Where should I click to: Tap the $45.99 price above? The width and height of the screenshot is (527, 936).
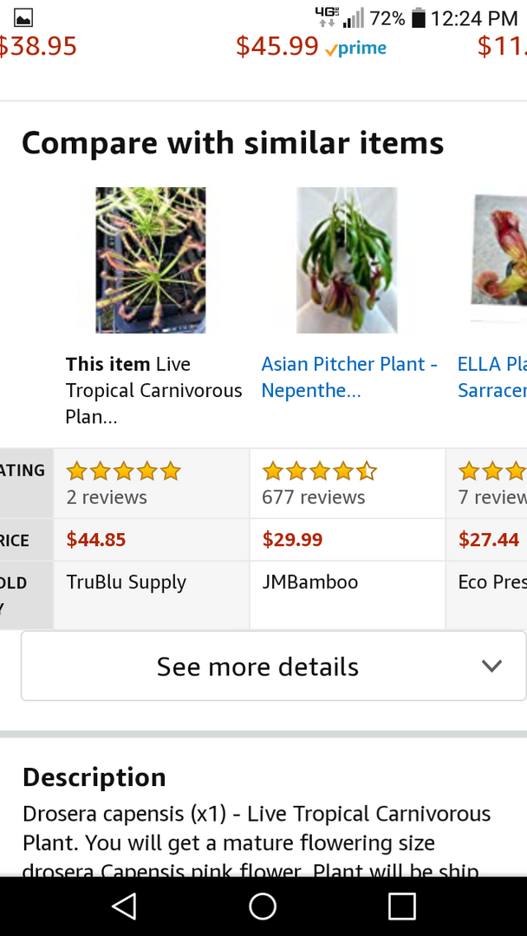[x=277, y=47]
